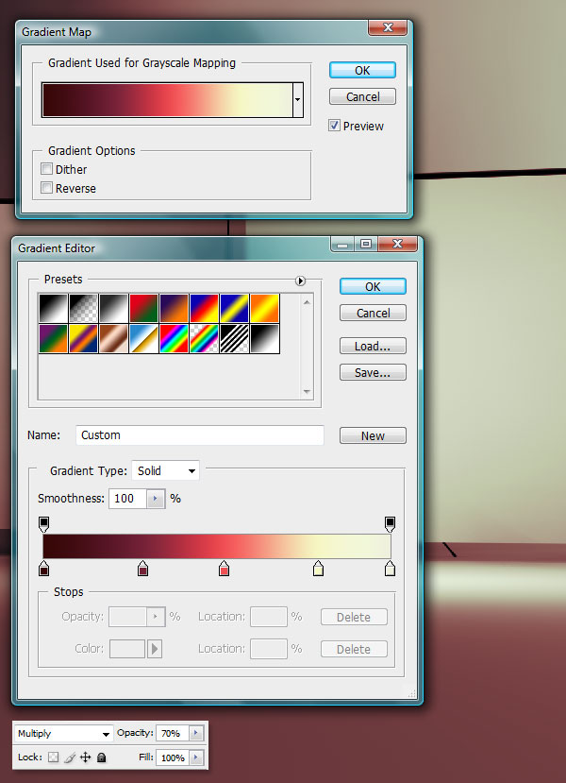Viewport: 566px width, 783px height.
Task: Click the gradient bar in Gradient Editor
Action: (x=217, y=546)
